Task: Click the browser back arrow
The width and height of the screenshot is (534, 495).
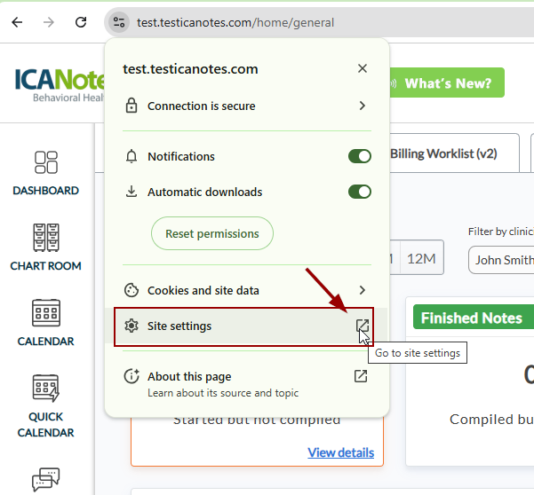Action: (x=17, y=22)
